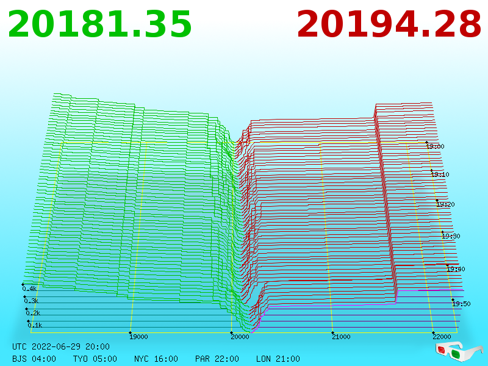
Task: Click the 19:00 time axis marker
Action: pyautogui.click(x=436, y=146)
